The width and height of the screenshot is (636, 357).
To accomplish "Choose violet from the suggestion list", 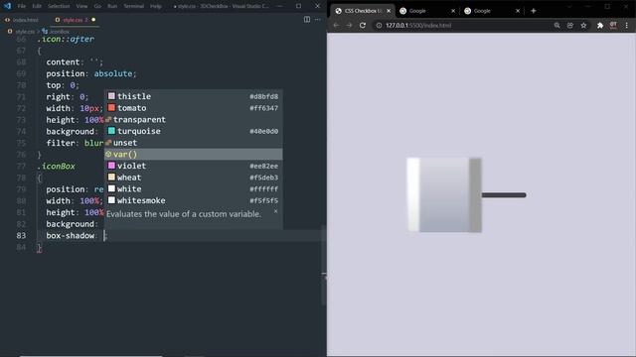I will pos(194,166).
